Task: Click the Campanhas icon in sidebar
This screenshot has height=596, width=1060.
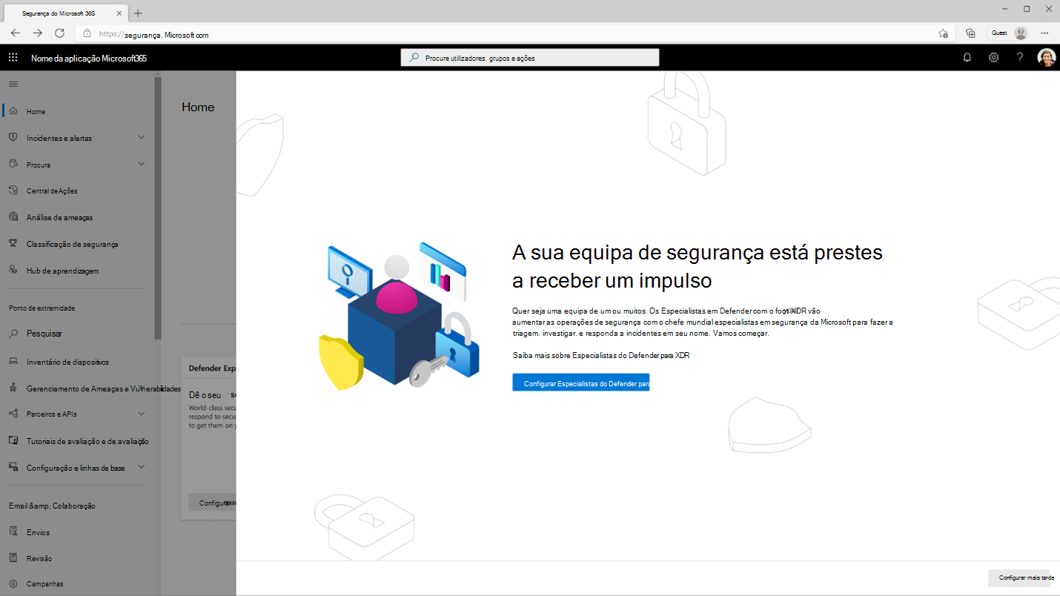Action: [13, 583]
